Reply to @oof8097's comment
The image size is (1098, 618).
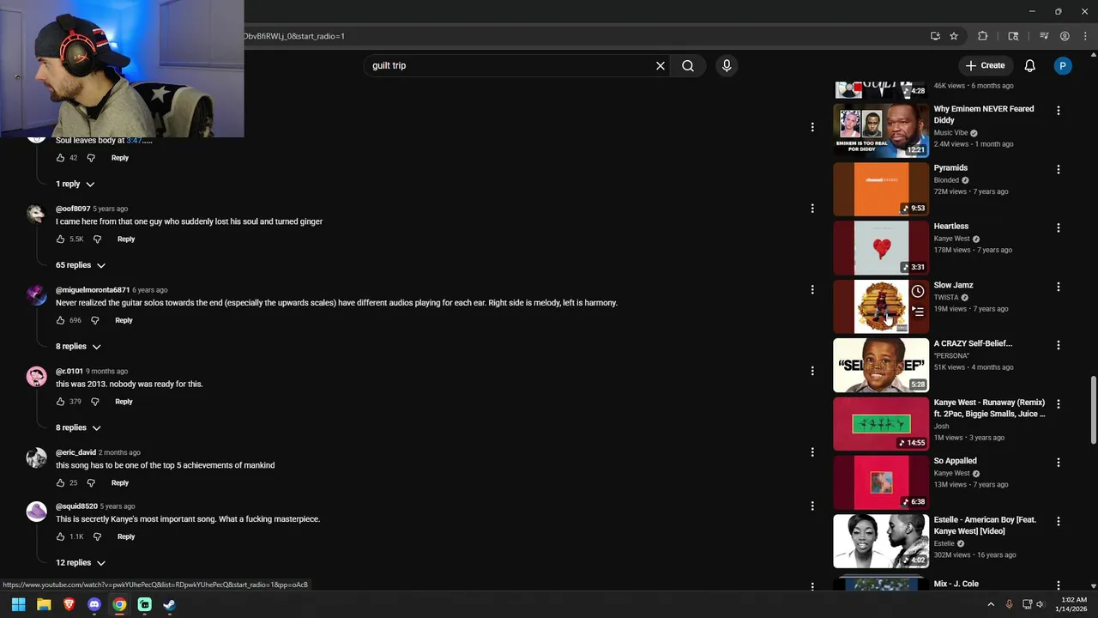pos(126,239)
